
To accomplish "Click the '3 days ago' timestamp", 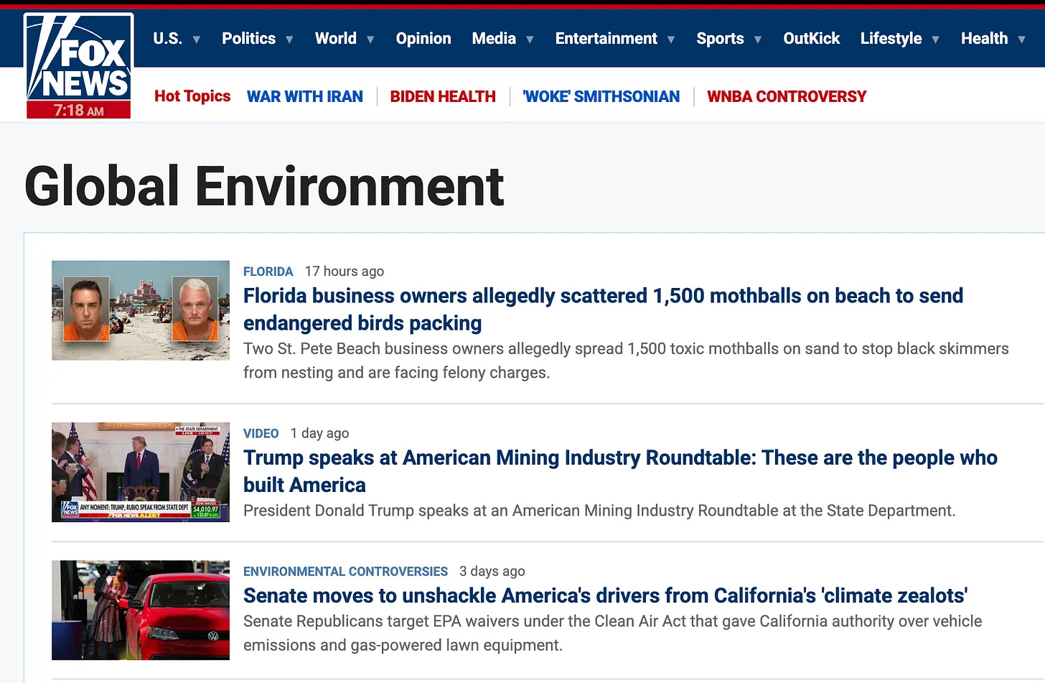I will pyautogui.click(x=492, y=572).
